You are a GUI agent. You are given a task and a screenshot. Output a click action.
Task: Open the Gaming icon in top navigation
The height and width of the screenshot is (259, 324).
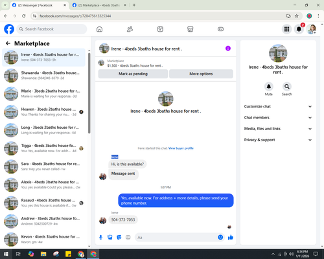point(220,29)
